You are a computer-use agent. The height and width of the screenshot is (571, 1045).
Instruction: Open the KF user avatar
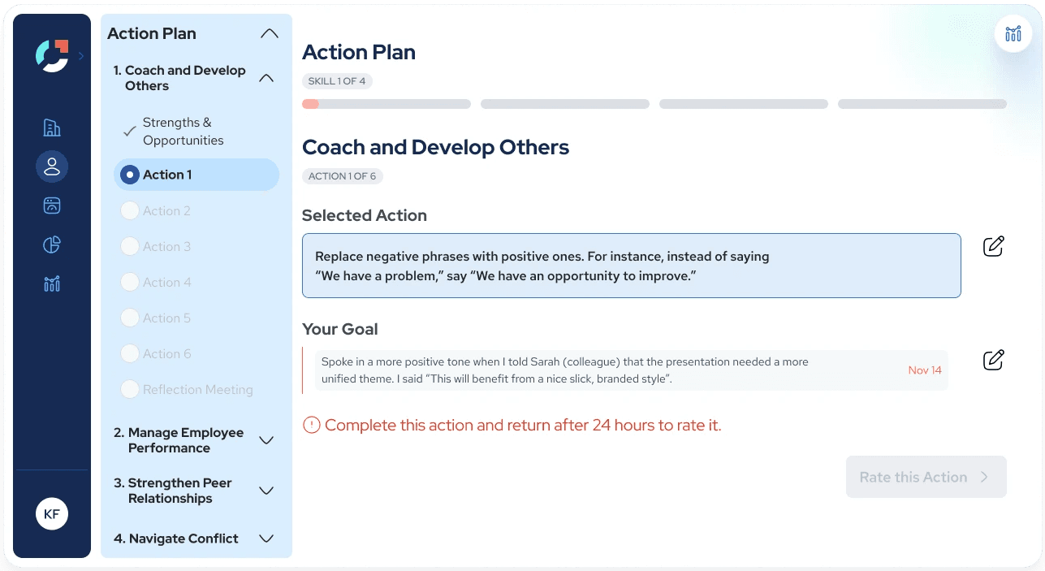pos(52,513)
